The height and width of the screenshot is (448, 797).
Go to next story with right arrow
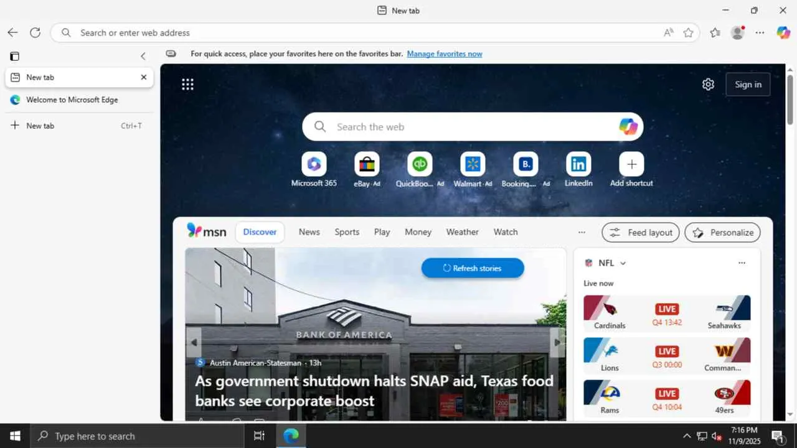557,342
